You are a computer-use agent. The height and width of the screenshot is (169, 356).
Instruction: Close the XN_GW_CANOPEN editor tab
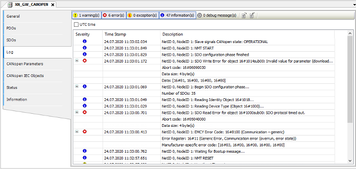(53, 5)
